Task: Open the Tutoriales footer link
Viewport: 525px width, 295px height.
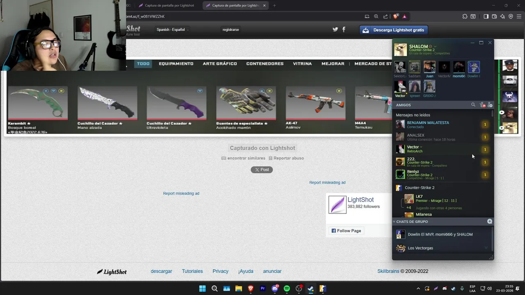Action: point(192,271)
